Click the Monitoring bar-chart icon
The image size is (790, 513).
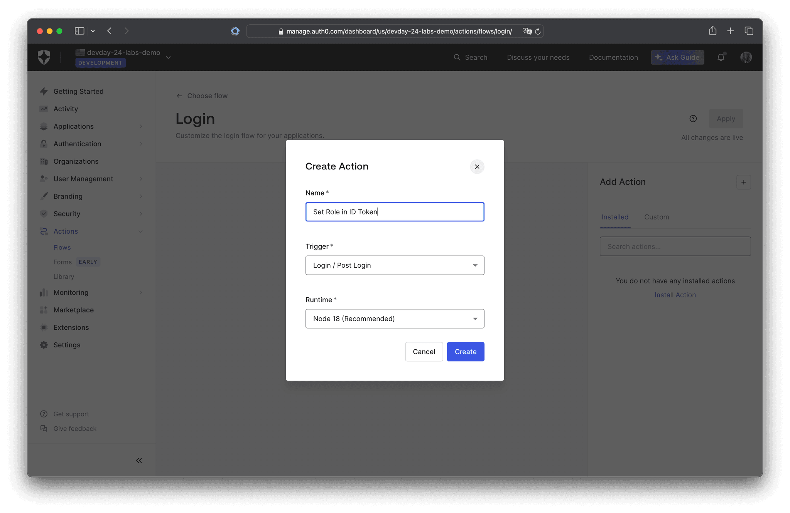44,292
